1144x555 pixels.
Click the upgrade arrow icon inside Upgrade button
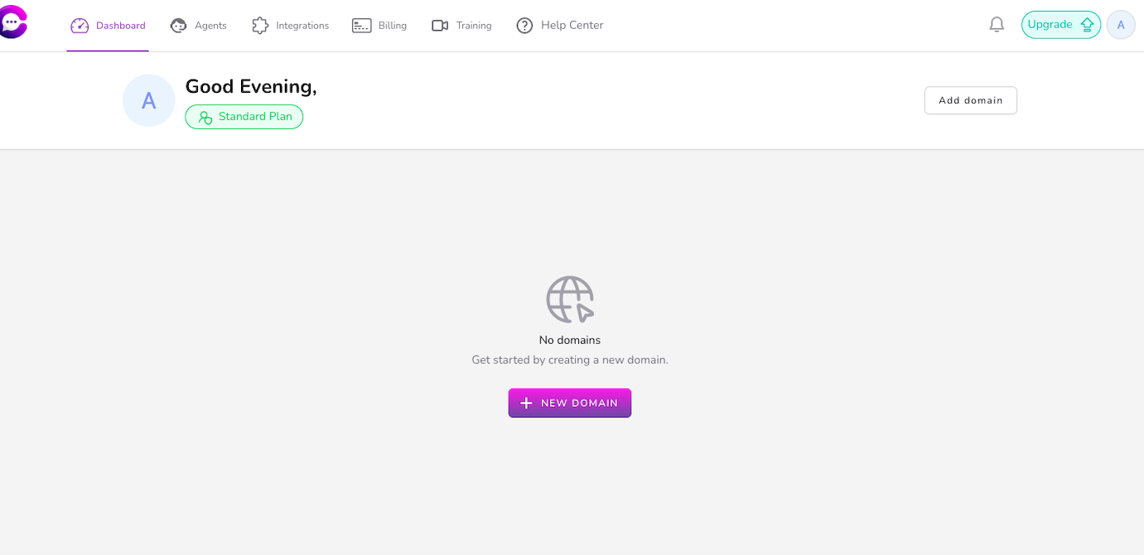(1087, 24)
